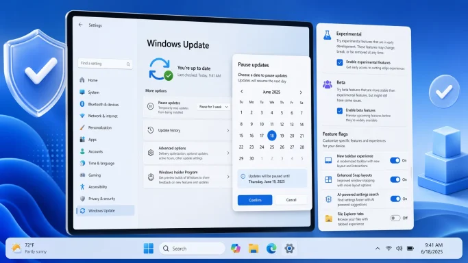
Task: Select June 18 in the calendar
Action: coord(271,136)
